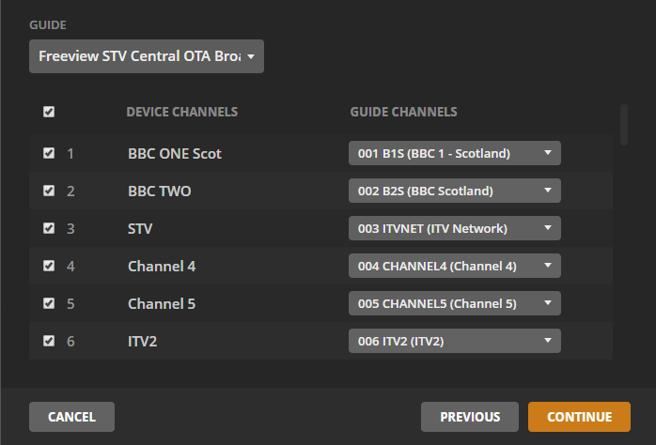656x445 pixels.
Task: Click the Cancel button
Action: 71,417
